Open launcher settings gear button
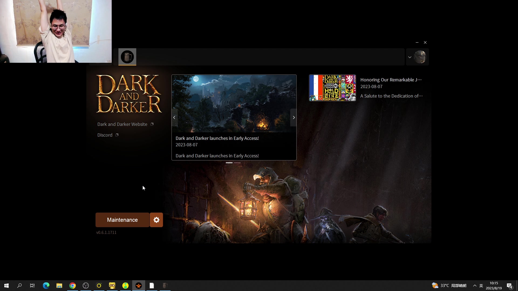The height and width of the screenshot is (291, 518). (x=156, y=220)
